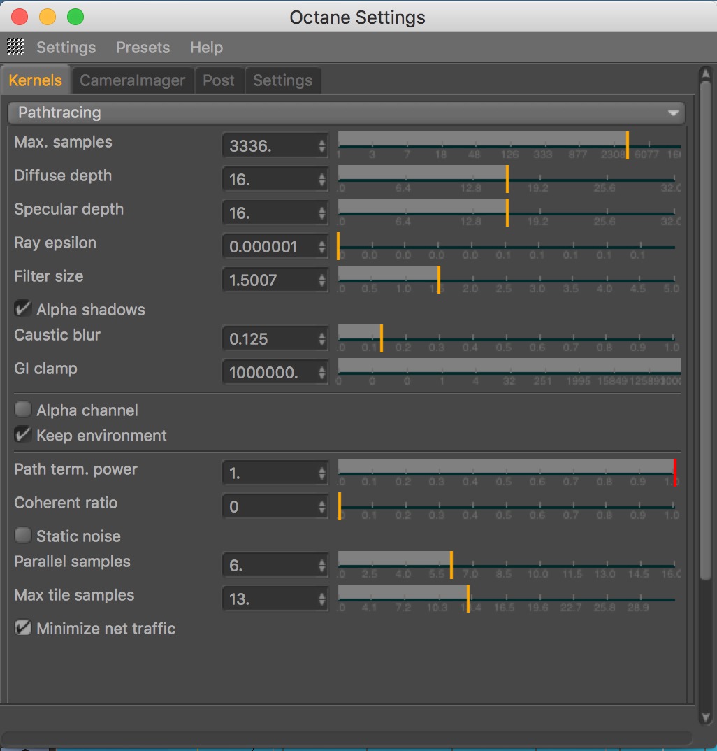The width and height of the screenshot is (717, 751).
Task: Click the "GI clamp" label
Action: pos(46,369)
